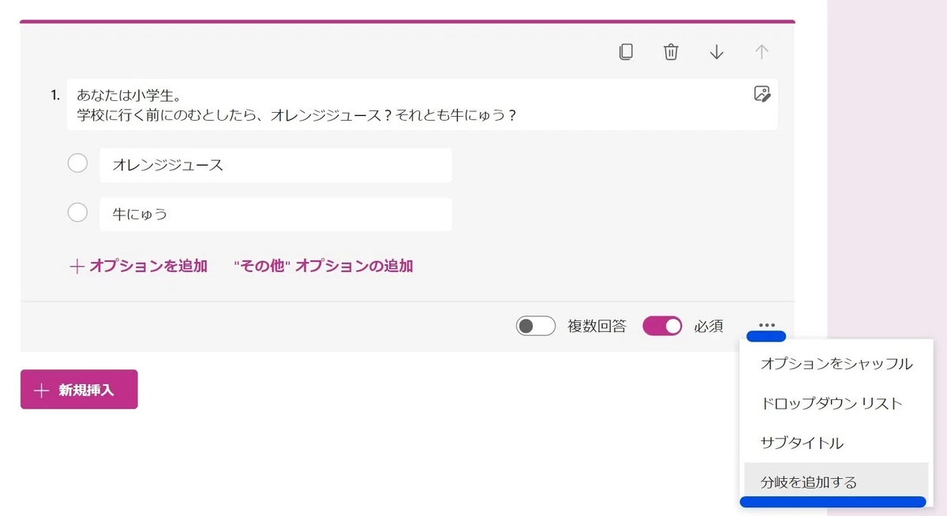The width and height of the screenshot is (947, 516).
Task: Click "その他" オプションの追加 link
Action: tap(324, 266)
